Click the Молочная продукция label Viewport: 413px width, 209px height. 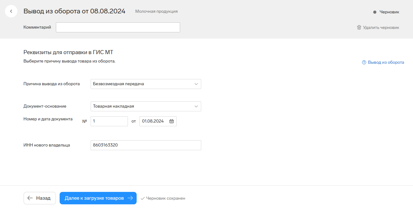pos(157,11)
